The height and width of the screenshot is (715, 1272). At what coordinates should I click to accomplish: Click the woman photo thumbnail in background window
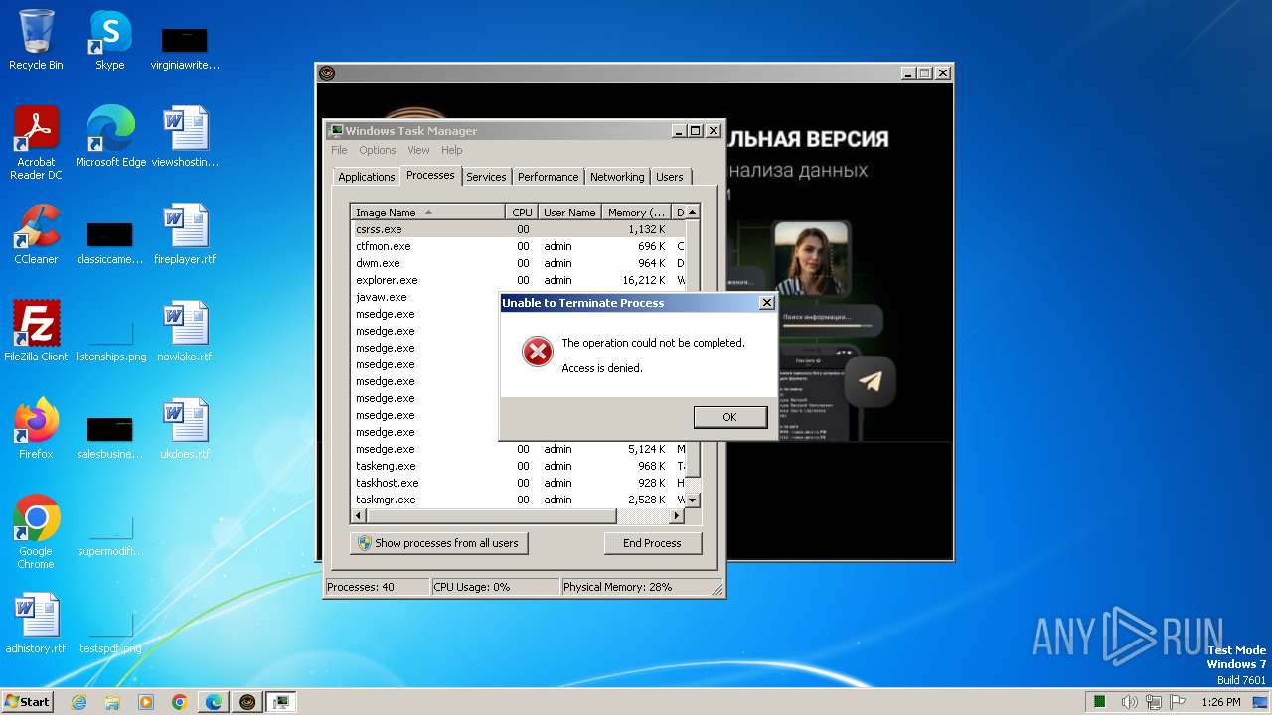tap(811, 258)
